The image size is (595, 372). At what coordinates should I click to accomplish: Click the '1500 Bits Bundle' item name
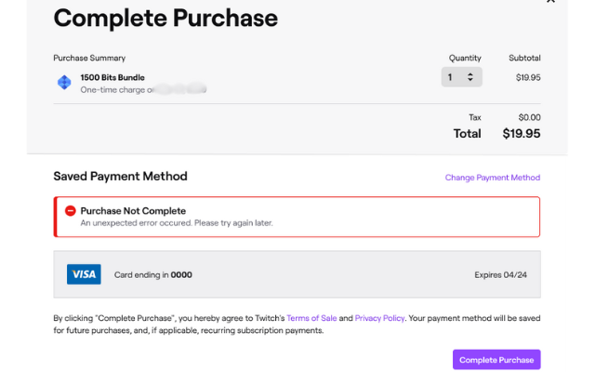pyautogui.click(x=112, y=77)
